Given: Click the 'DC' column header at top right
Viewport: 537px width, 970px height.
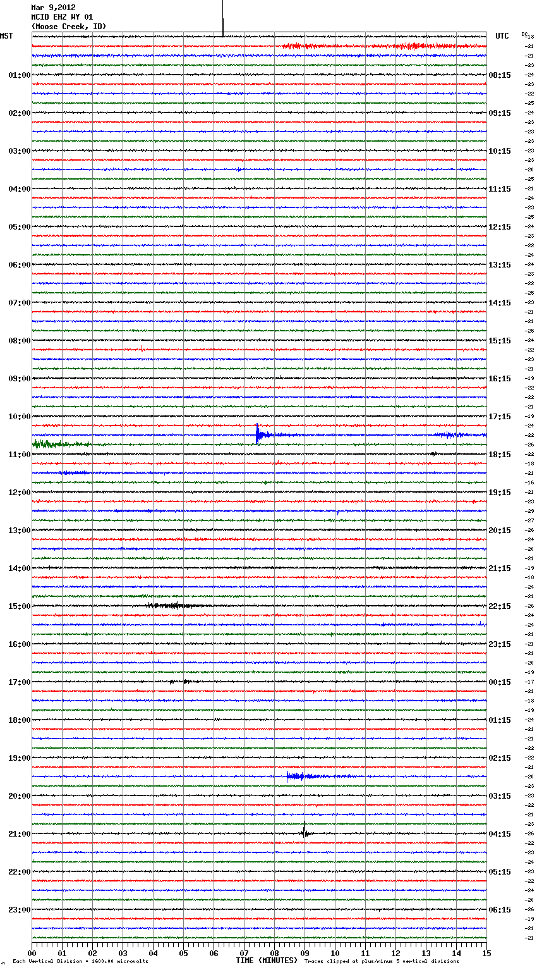Looking at the screenshot, I should click(x=524, y=35).
